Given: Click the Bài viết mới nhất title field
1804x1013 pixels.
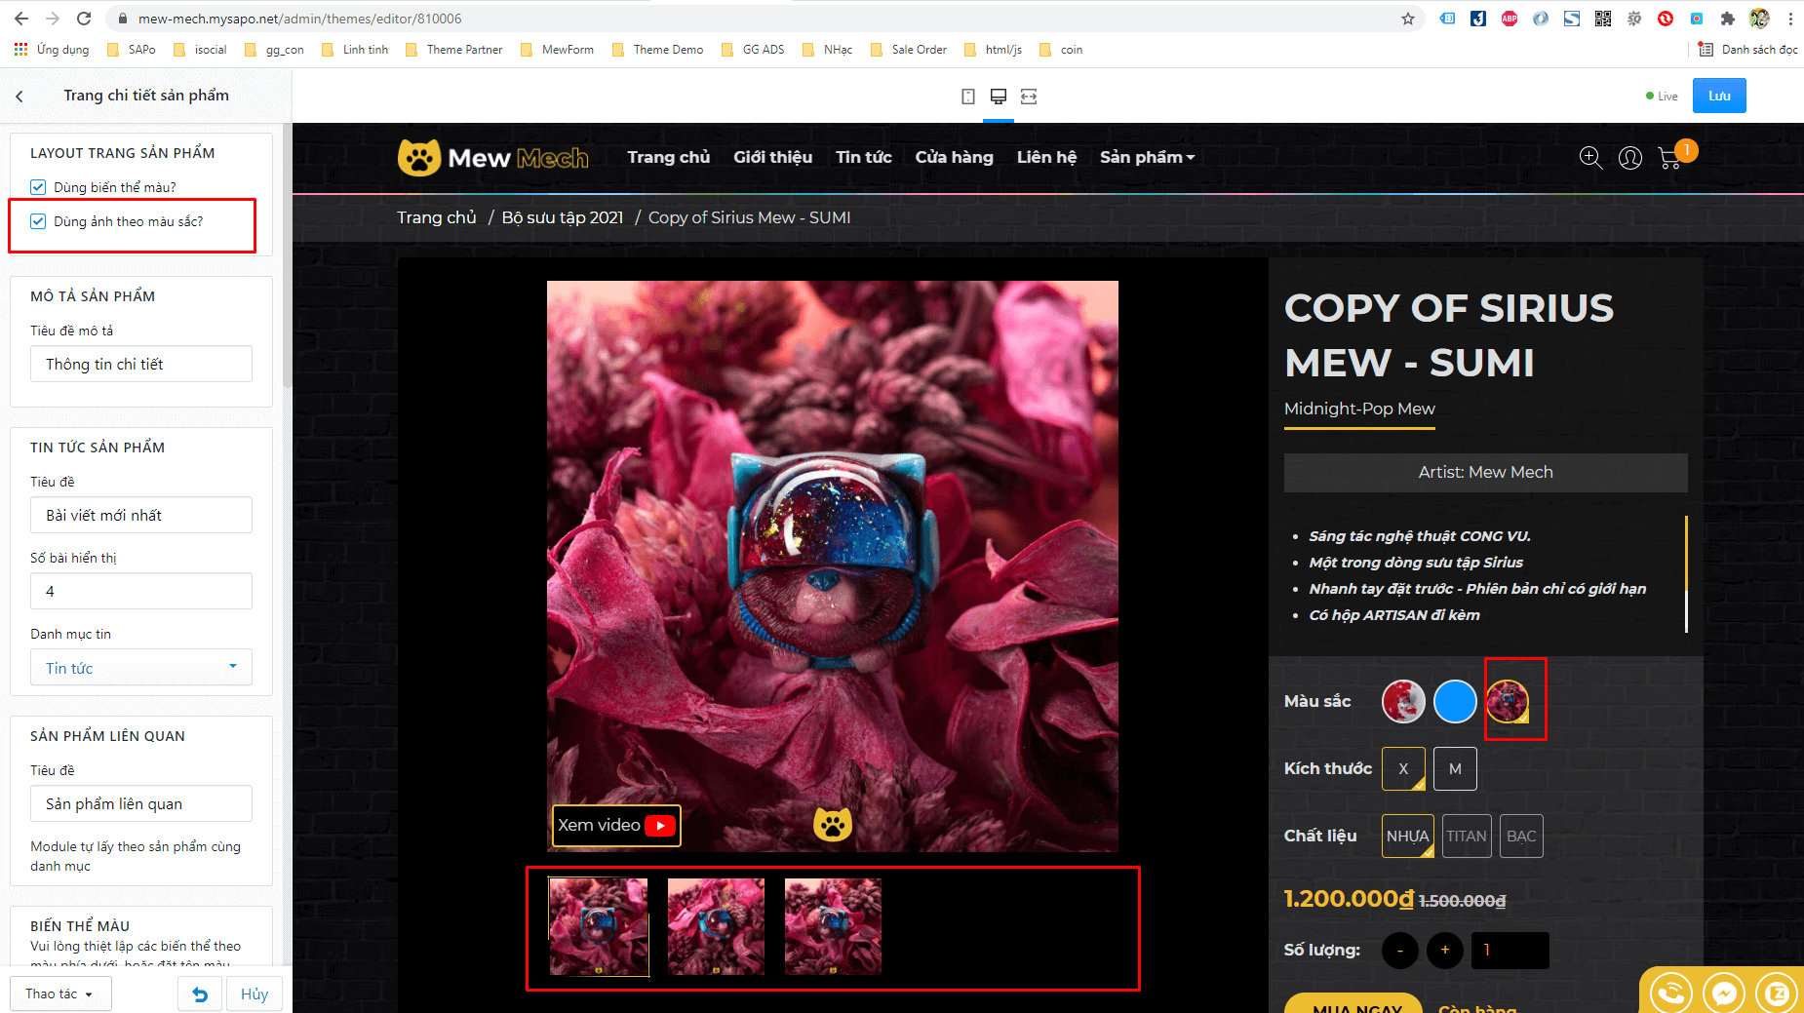Looking at the screenshot, I should click(141, 515).
